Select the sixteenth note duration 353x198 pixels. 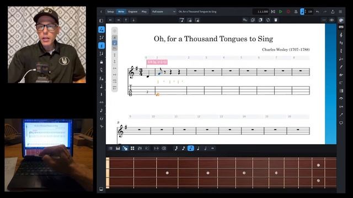pyautogui.click(x=184, y=148)
